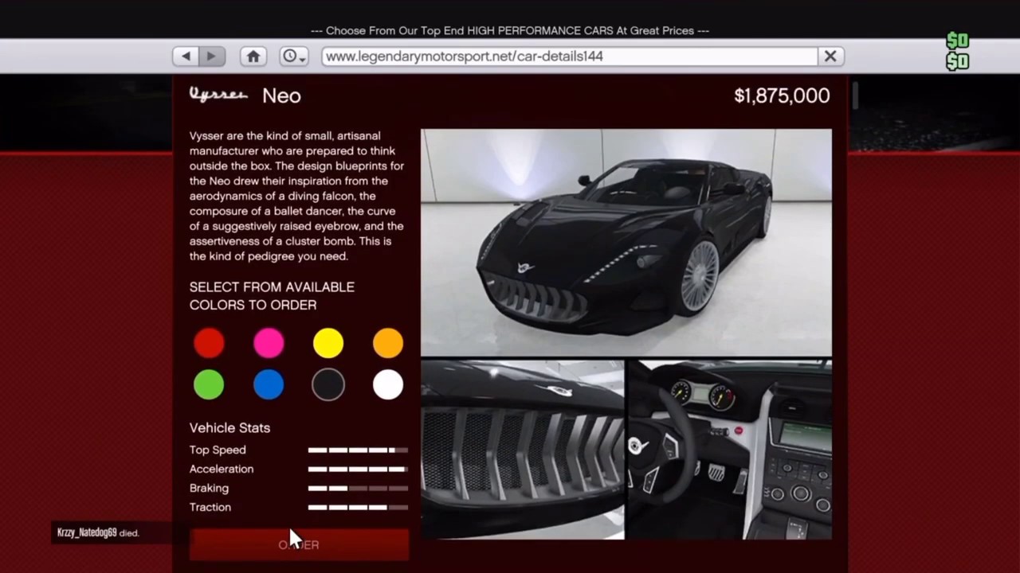Click the $1,875,000 price text
The width and height of the screenshot is (1020, 573).
click(782, 95)
